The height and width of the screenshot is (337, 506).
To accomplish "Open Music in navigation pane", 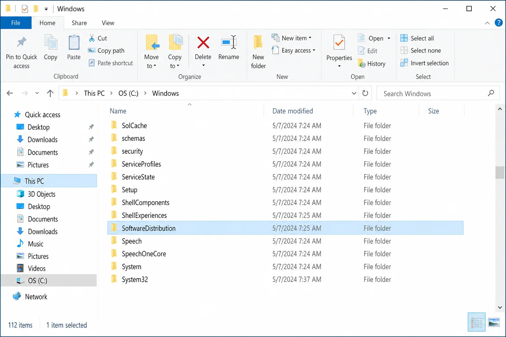I will click(36, 244).
